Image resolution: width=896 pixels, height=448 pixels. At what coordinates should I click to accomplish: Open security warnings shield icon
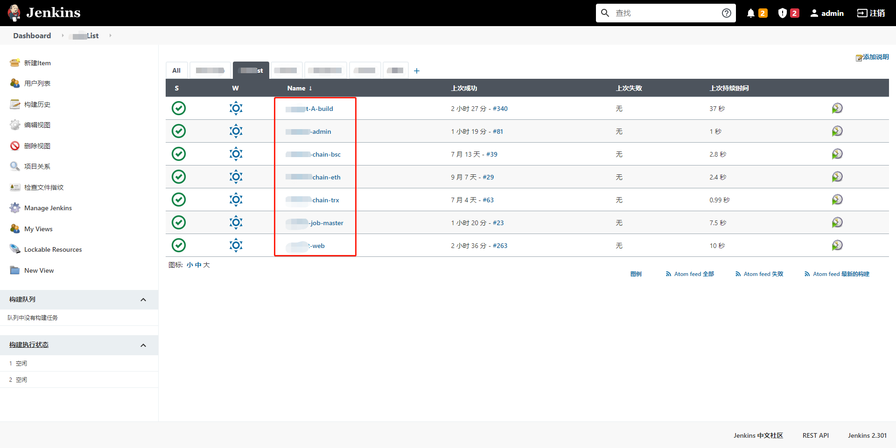[x=782, y=13]
